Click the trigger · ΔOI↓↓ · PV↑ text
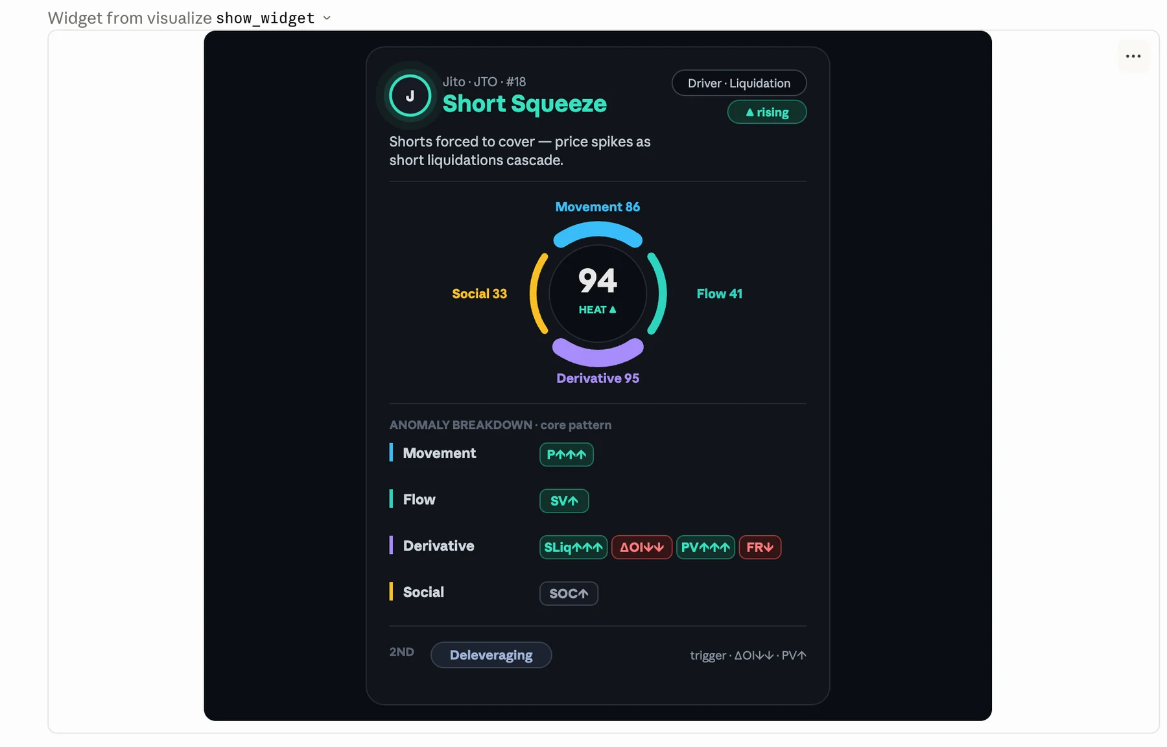Screen dimensions: 1167x747 (x=748, y=655)
